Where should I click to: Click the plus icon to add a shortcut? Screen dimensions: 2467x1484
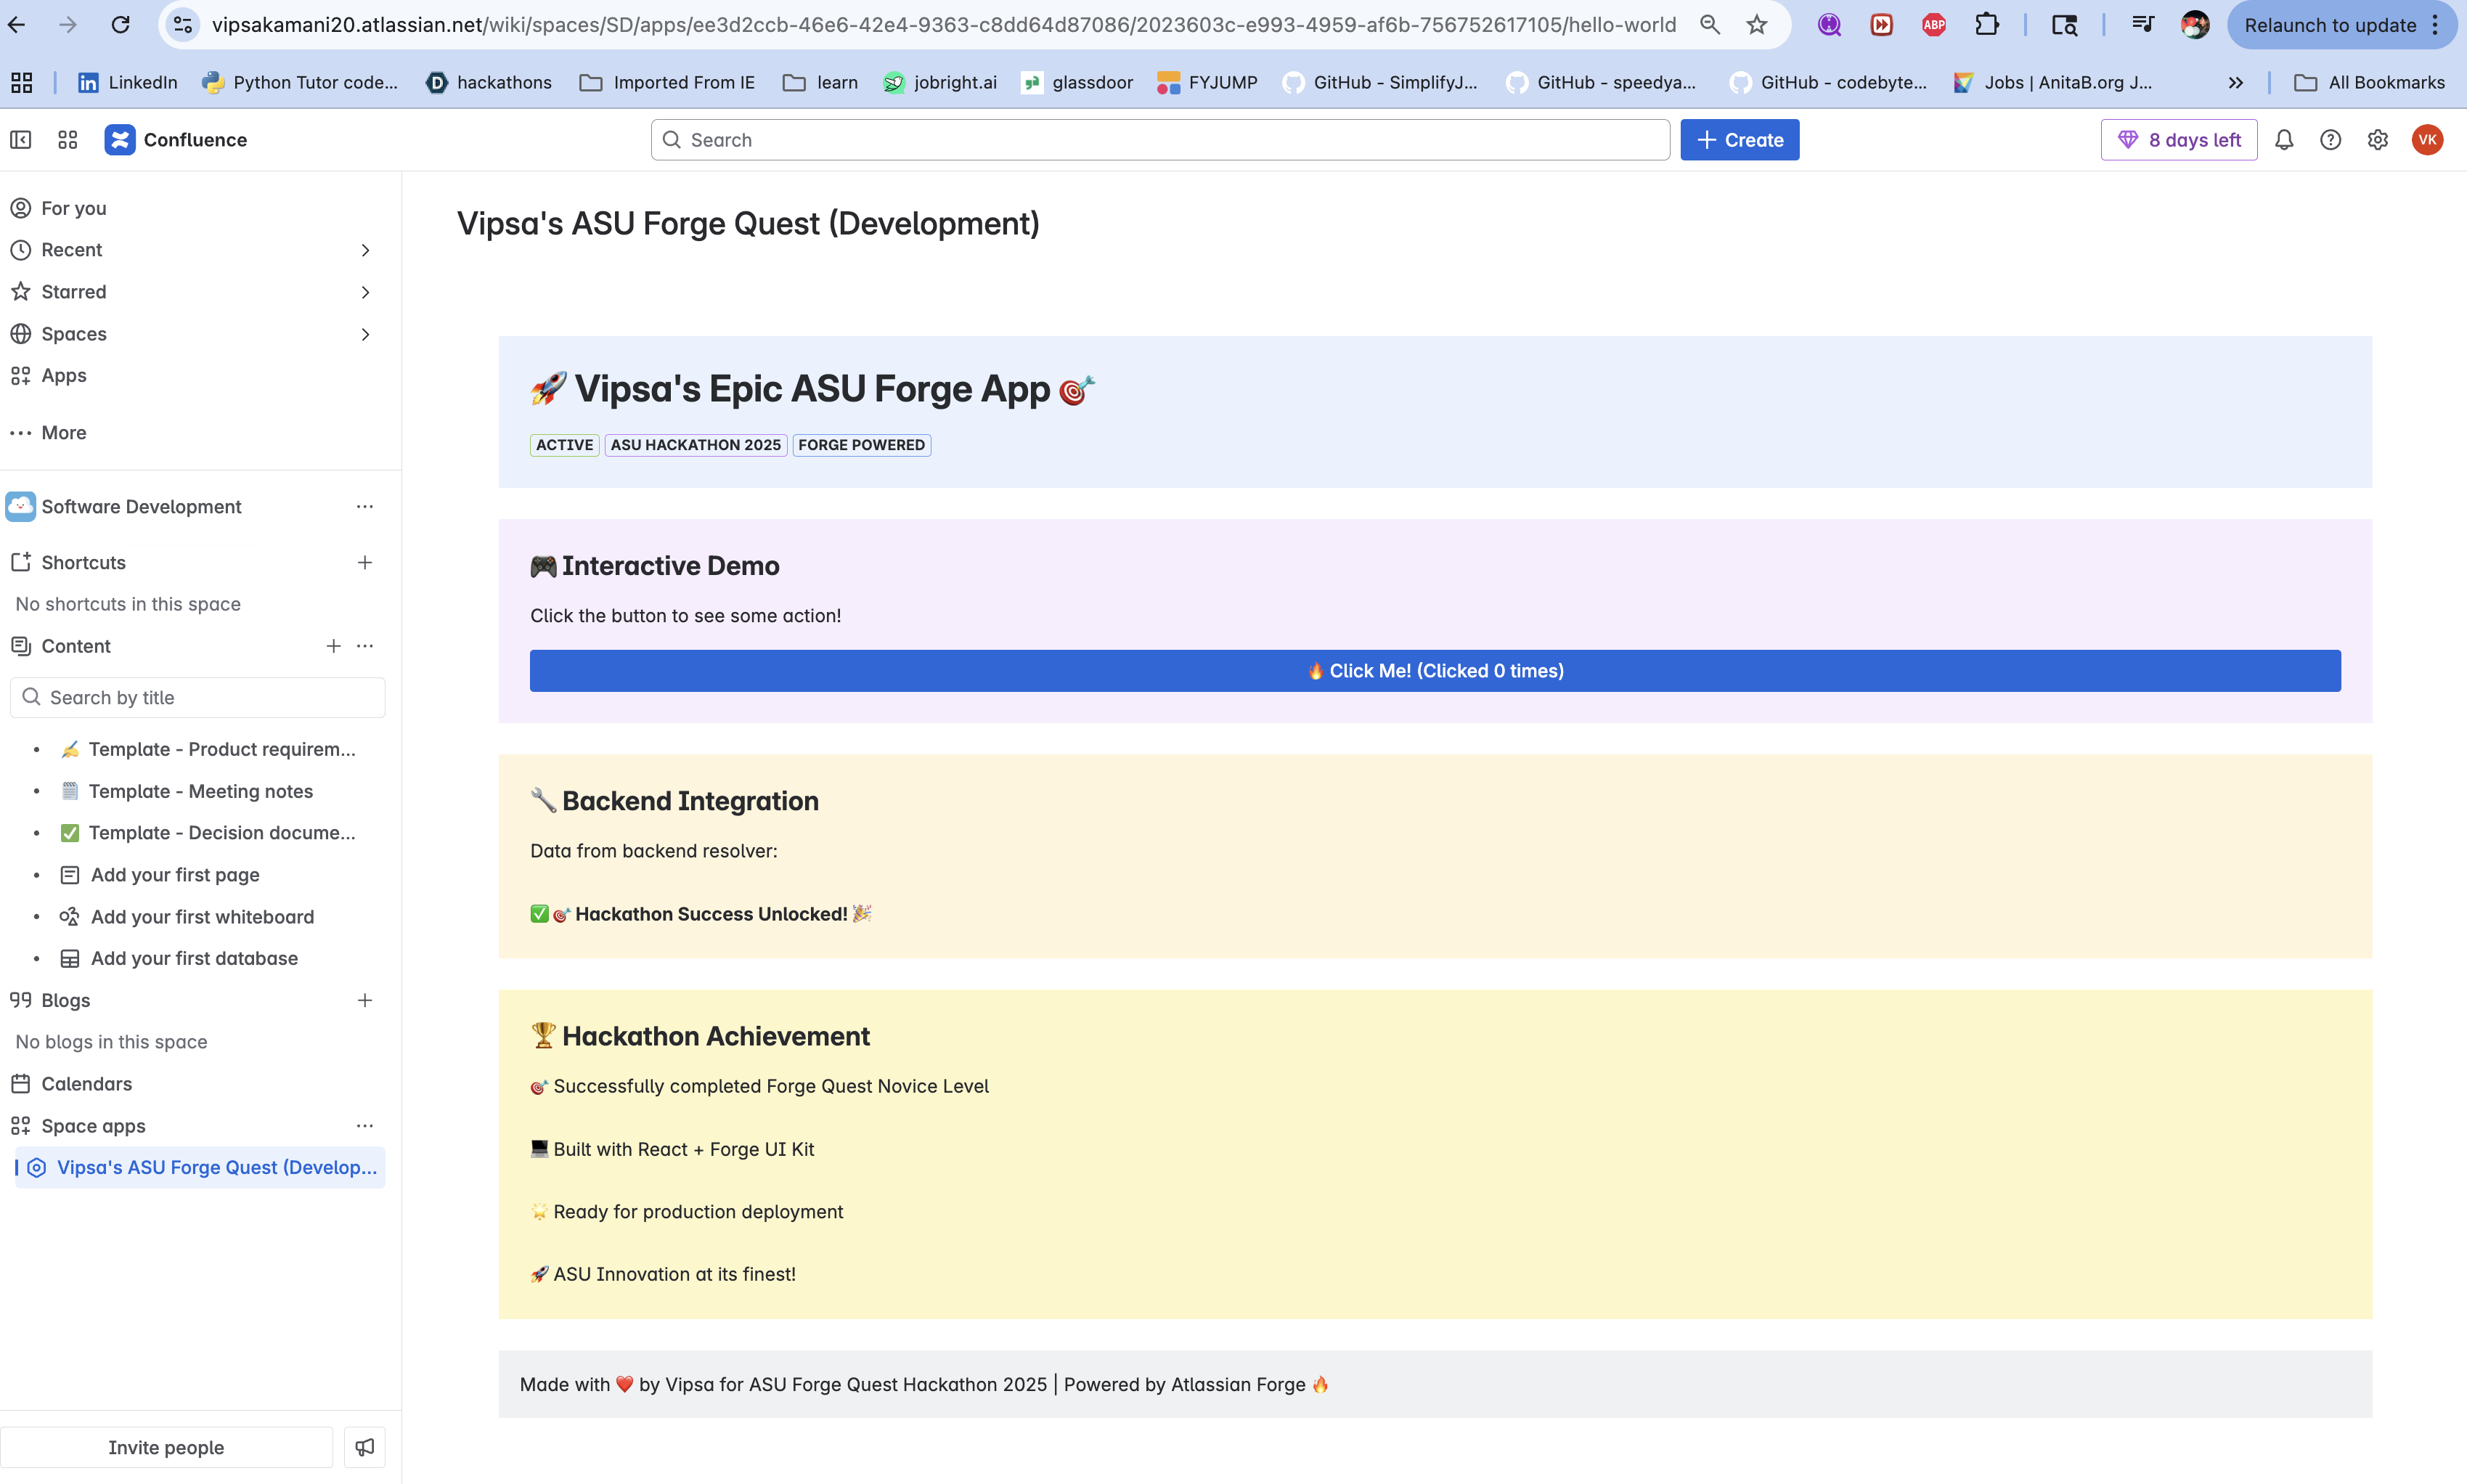point(365,562)
